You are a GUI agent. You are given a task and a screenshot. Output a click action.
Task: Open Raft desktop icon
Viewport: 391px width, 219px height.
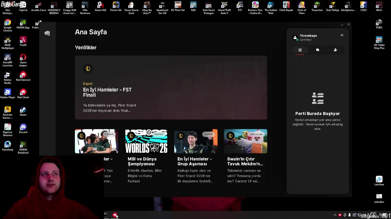click(193, 7)
